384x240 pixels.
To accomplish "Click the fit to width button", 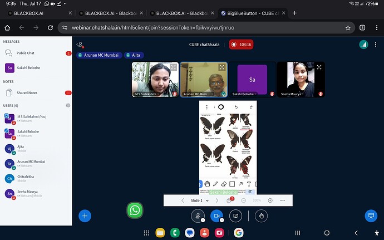I will (x=282, y=200).
